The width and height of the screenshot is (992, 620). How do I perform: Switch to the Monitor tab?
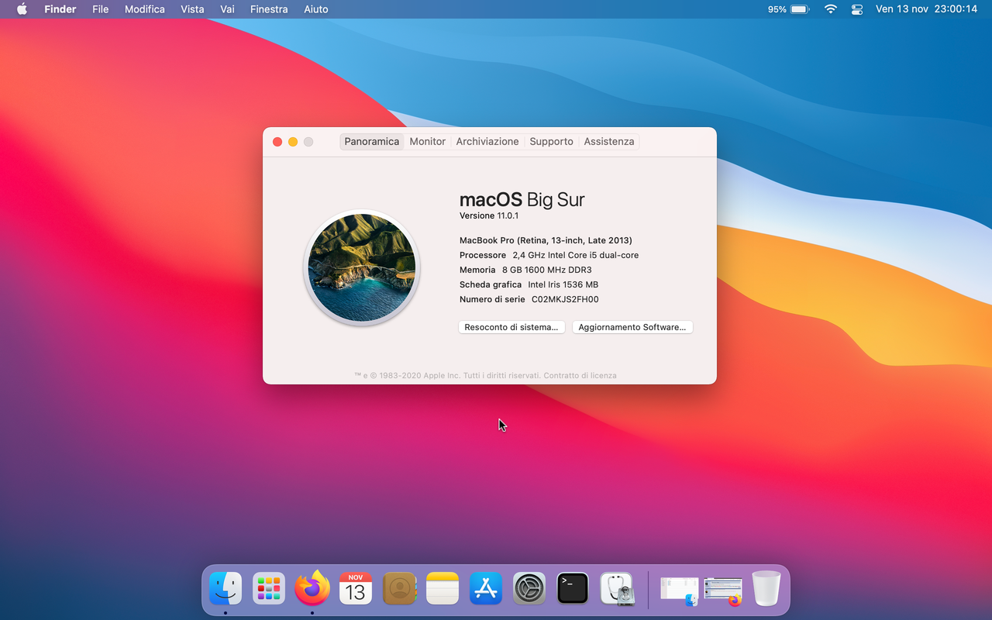click(x=428, y=141)
